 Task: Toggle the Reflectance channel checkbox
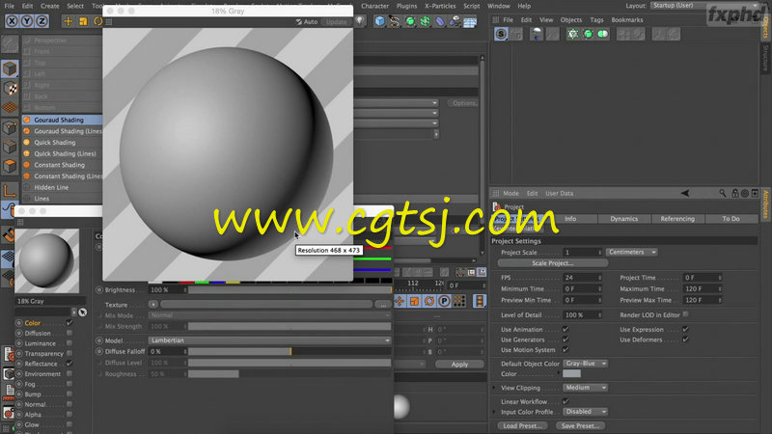click(69, 364)
